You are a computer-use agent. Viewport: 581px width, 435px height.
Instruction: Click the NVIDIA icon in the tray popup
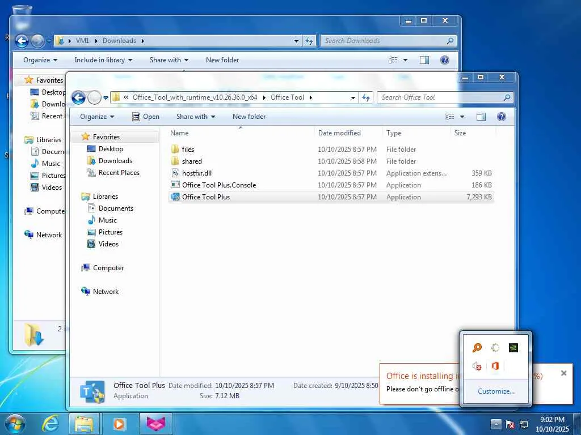pyautogui.click(x=513, y=348)
